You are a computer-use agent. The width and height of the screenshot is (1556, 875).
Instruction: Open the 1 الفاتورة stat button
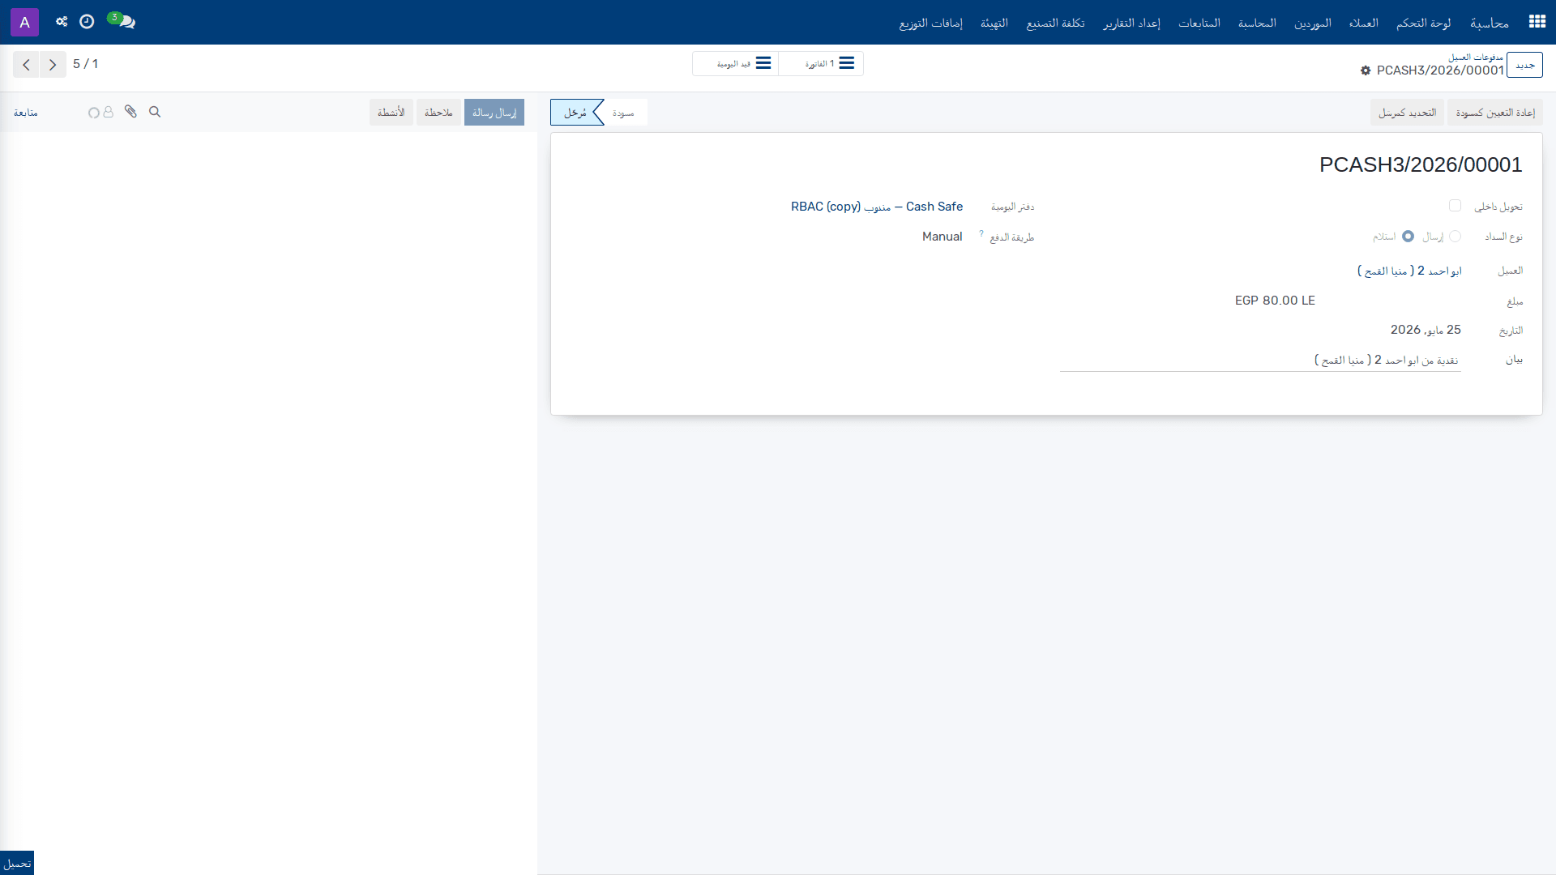coord(821,64)
